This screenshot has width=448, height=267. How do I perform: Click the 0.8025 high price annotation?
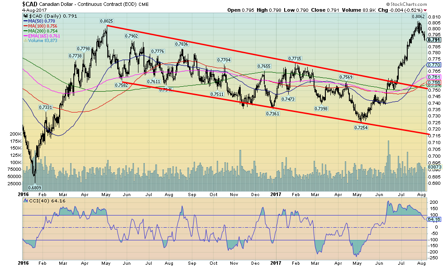[x=106, y=21]
